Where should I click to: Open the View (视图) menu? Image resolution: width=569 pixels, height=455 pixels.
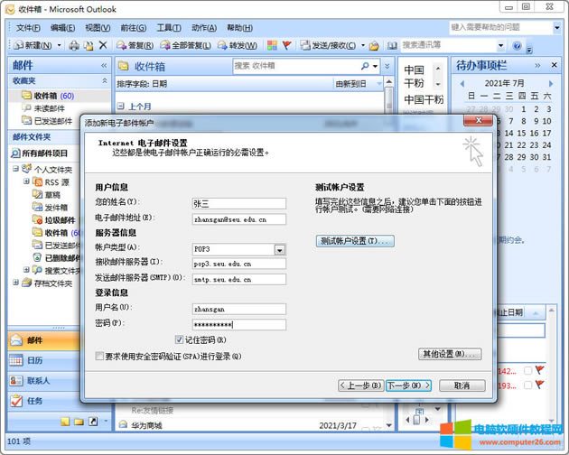tap(98, 28)
